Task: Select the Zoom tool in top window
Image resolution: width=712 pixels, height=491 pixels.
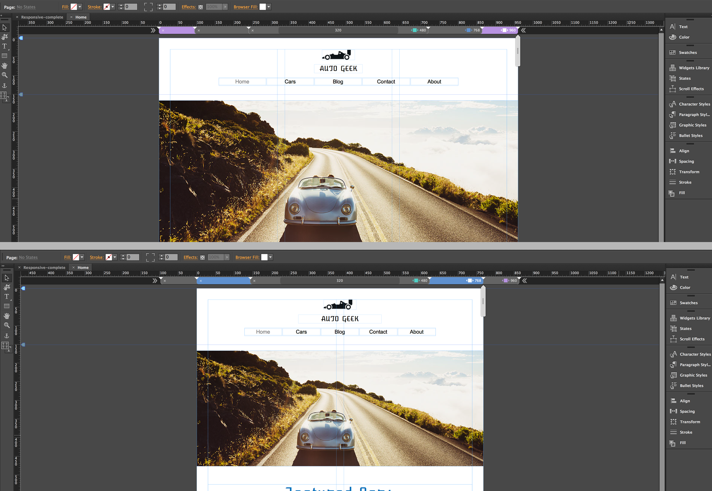Action: tap(5, 75)
